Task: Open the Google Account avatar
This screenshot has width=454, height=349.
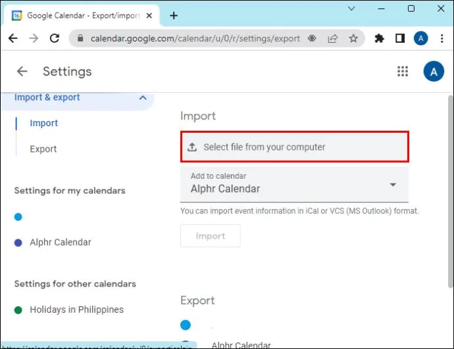Action: click(434, 71)
